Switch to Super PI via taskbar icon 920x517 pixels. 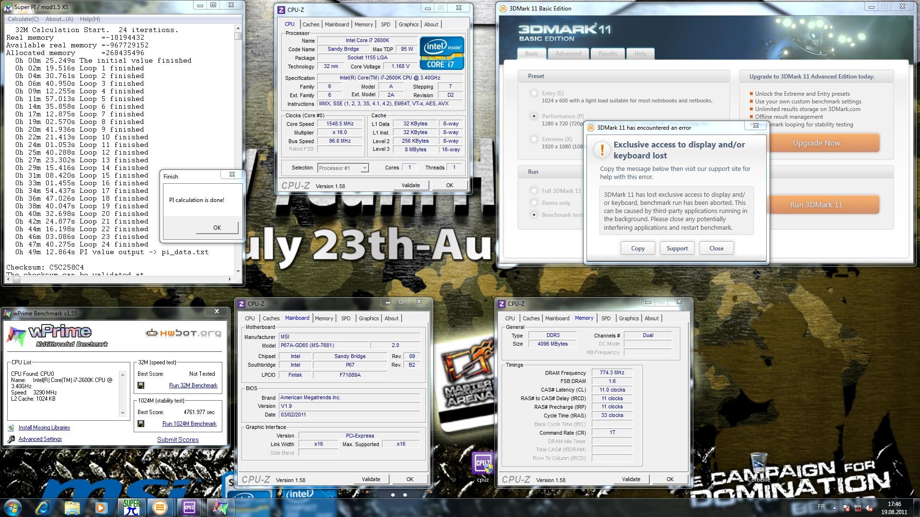[132, 507]
